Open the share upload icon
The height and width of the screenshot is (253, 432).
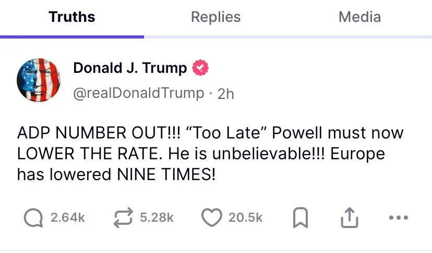[349, 218]
